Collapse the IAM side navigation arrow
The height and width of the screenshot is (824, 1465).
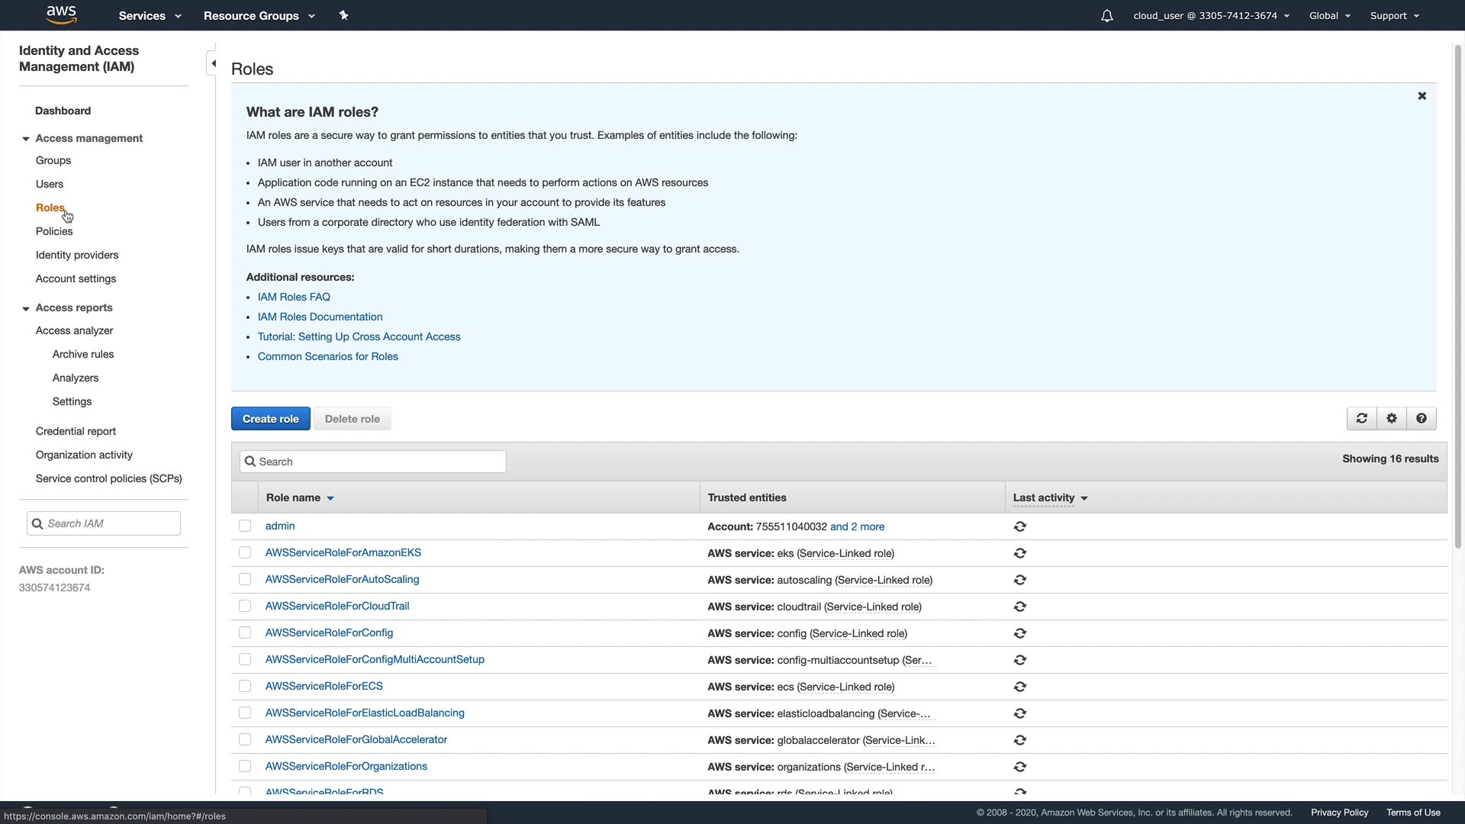(x=213, y=63)
